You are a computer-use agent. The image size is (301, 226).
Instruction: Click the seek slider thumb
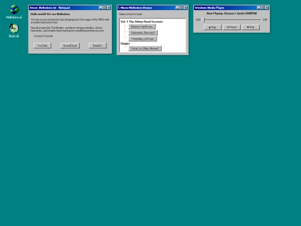coord(204,20)
